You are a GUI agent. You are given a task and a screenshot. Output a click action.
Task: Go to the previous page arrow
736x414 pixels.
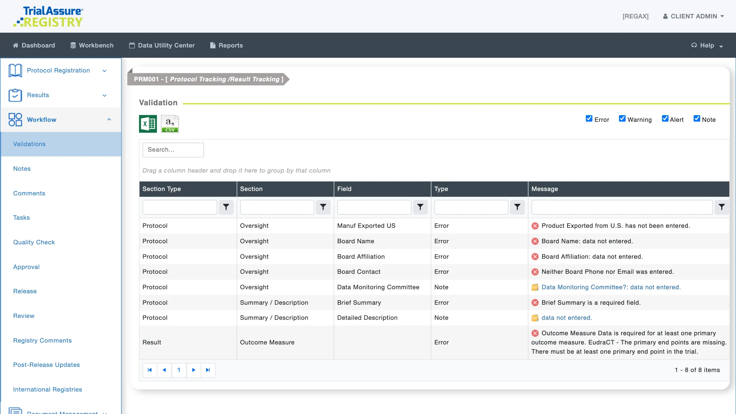[x=164, y=370]
